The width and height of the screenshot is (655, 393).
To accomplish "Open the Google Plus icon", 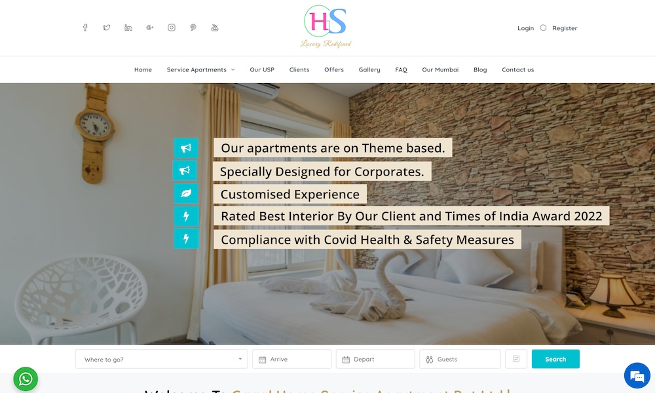I will (149, 28).
